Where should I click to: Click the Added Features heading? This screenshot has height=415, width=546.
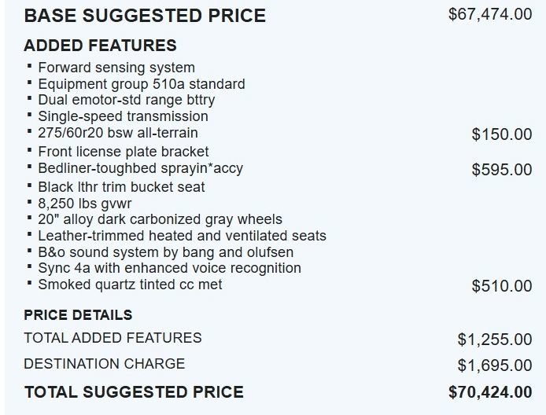tap(100, 46)
